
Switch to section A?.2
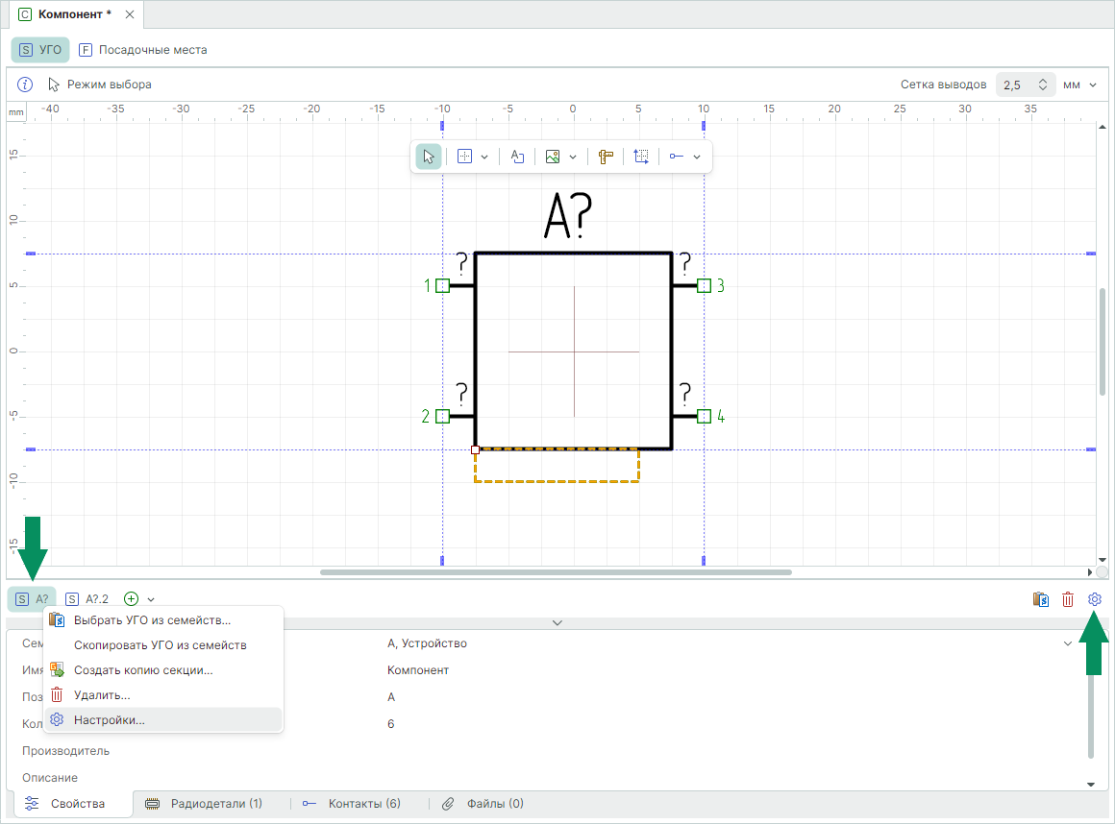(x=87, y=599)
